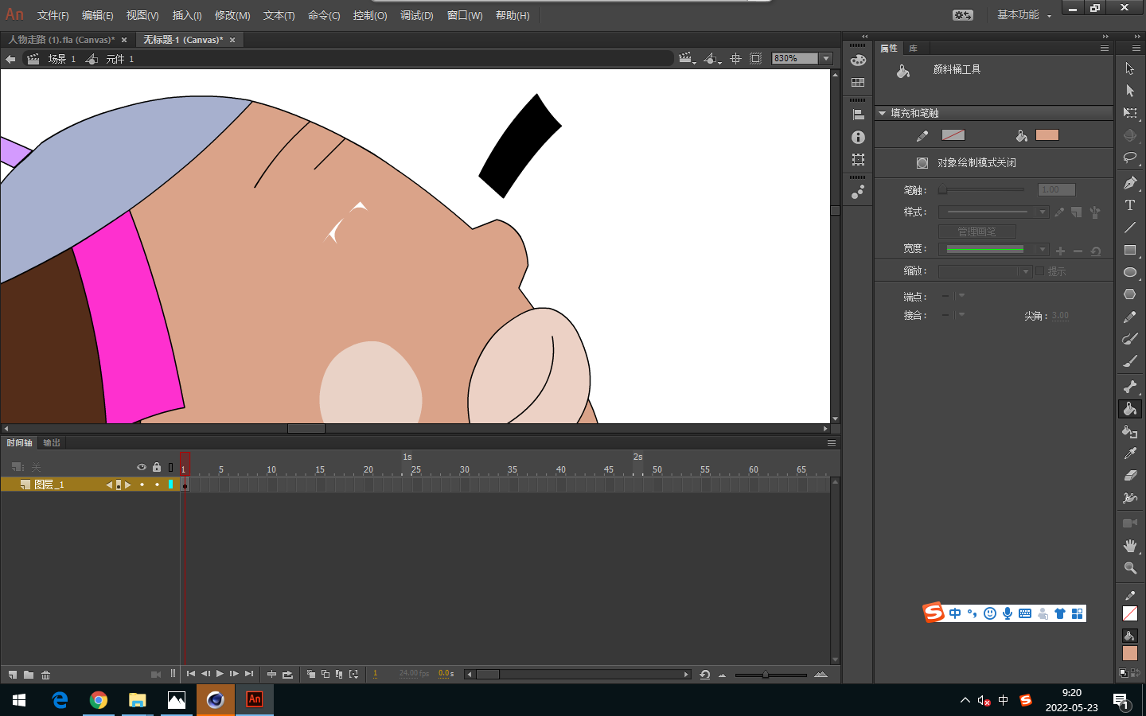Screen dimensions: 1146x716
Task: Switch to the 库 library tab
Action: click(x=914, y=49)
